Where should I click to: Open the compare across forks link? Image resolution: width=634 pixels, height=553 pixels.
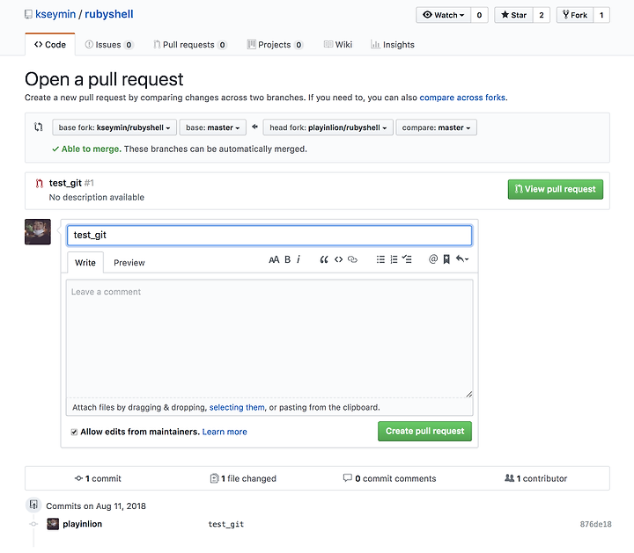coord(462,98)
